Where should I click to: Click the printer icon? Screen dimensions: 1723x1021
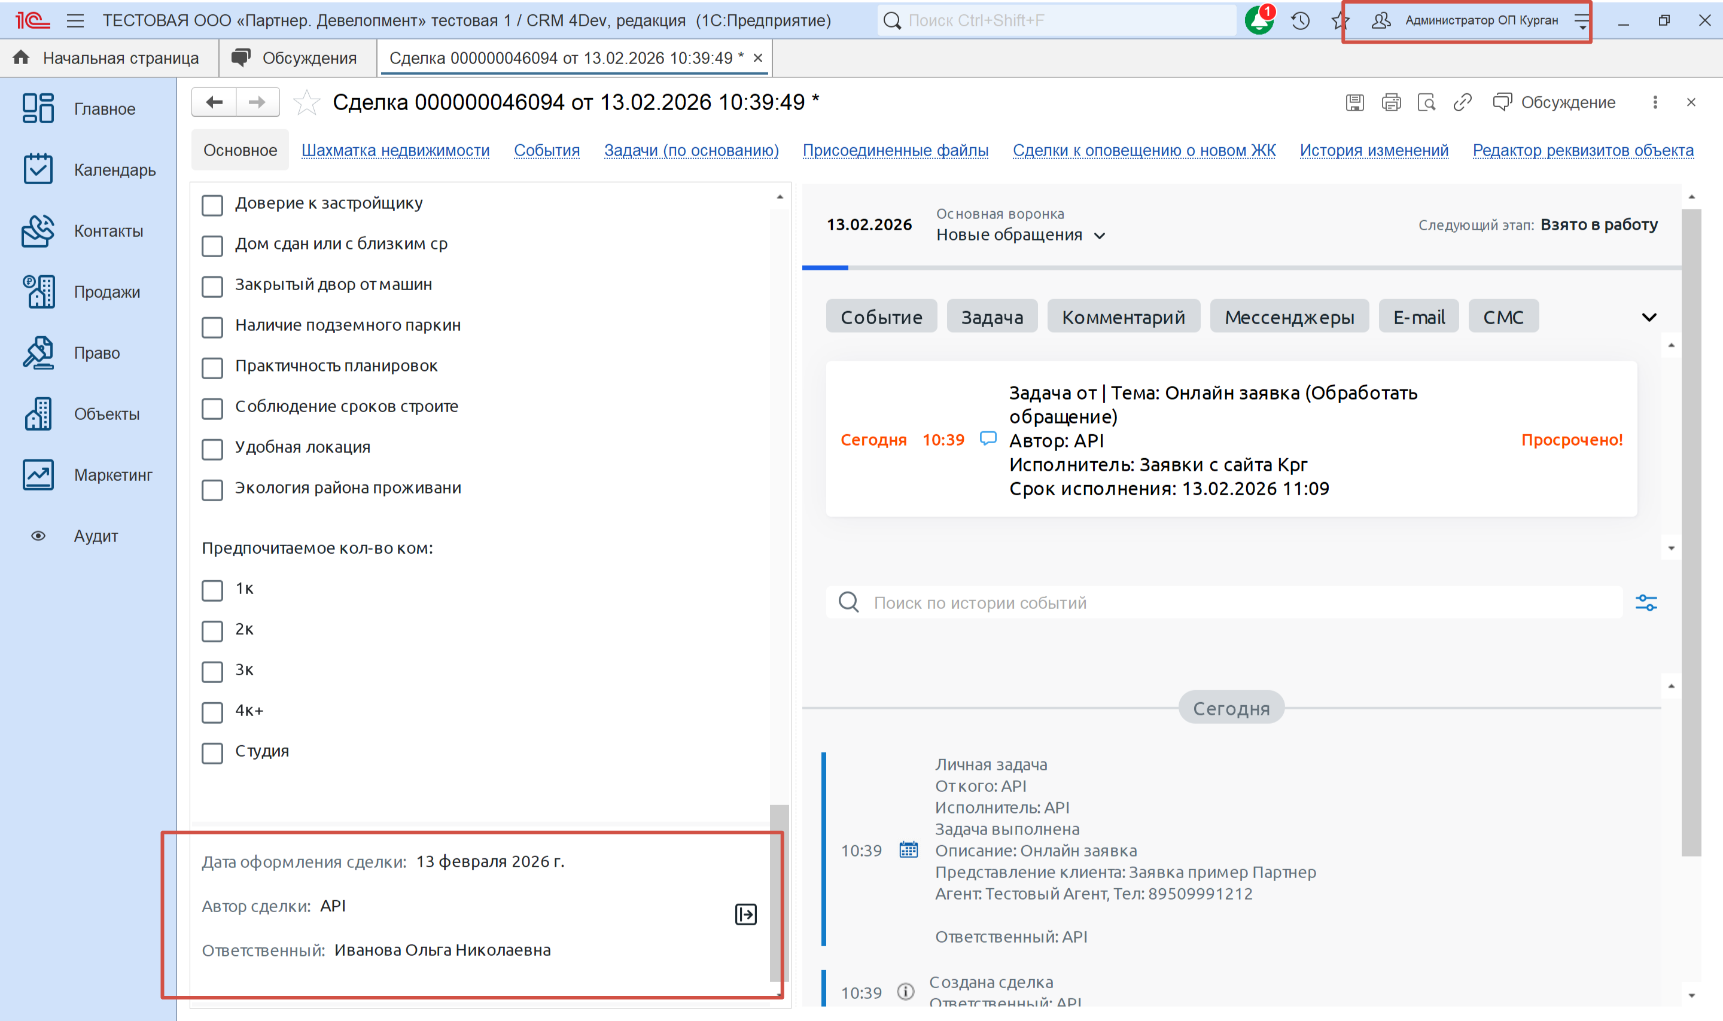[x=1390, y=102]
